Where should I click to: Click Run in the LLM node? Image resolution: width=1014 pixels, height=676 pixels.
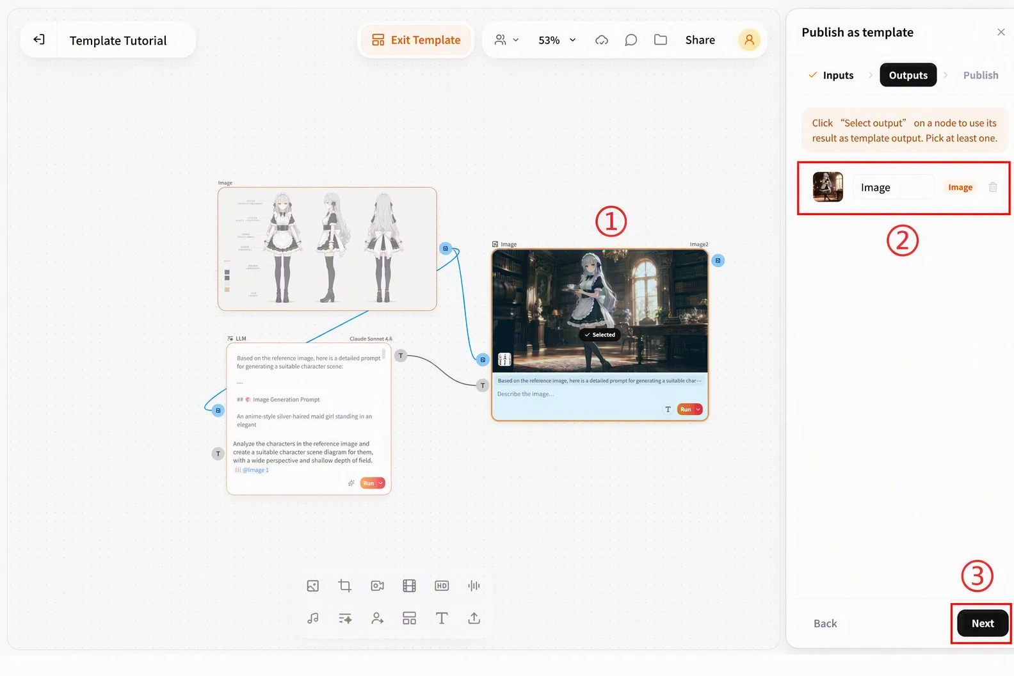[x=369, y=483]
